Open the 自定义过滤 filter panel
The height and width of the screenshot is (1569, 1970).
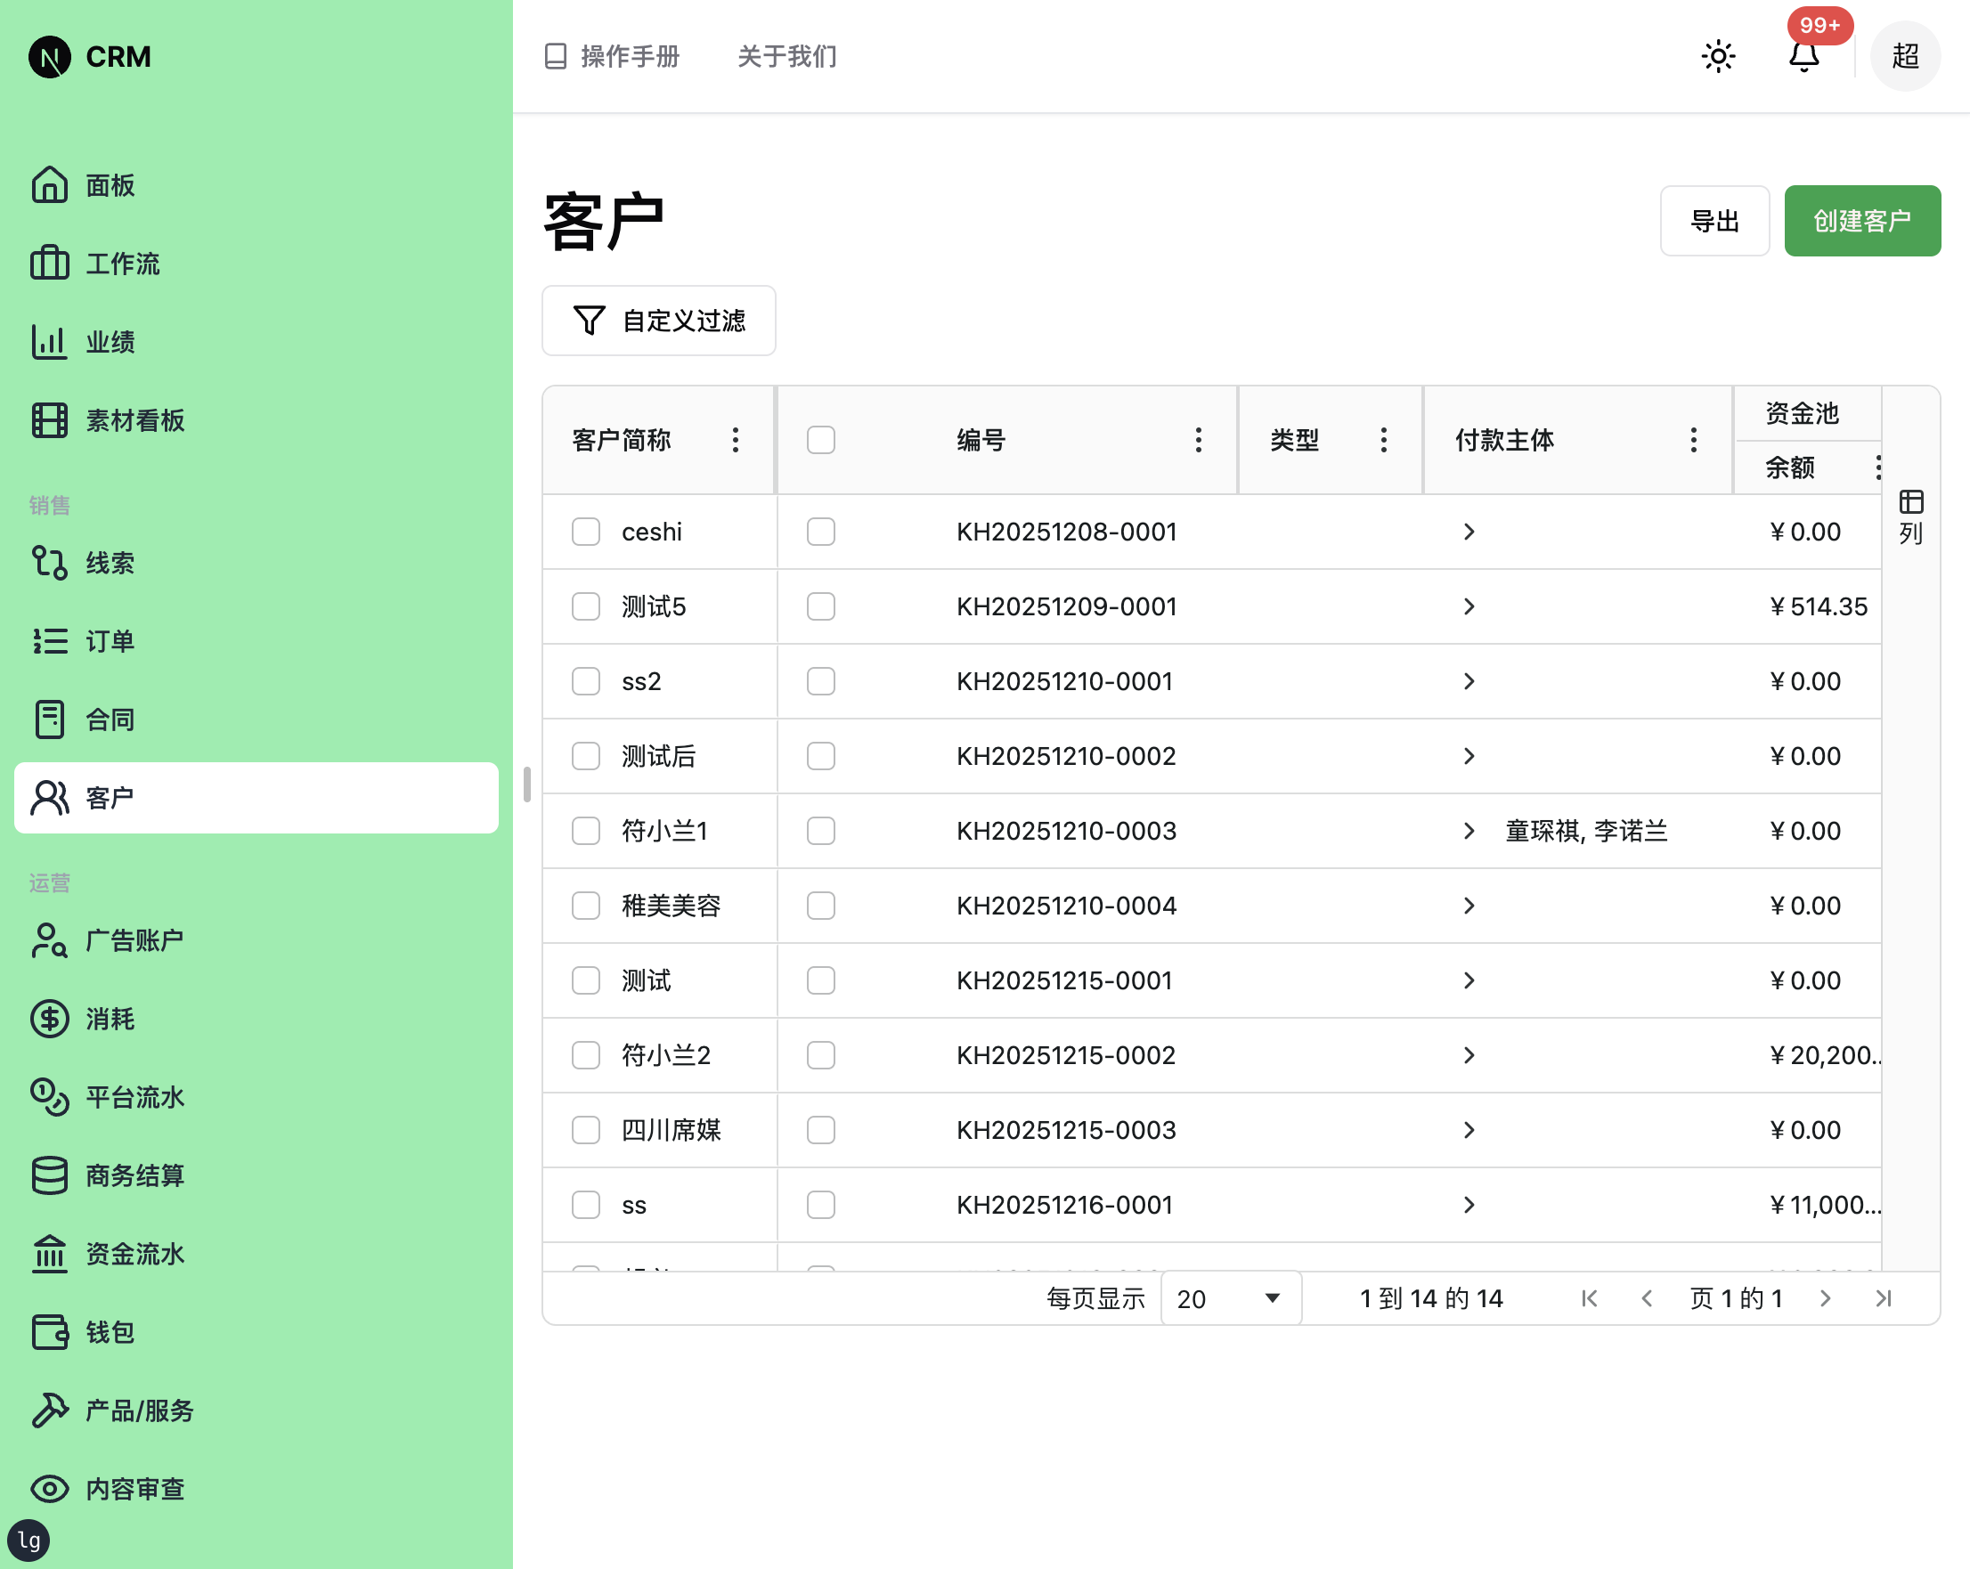658,321
